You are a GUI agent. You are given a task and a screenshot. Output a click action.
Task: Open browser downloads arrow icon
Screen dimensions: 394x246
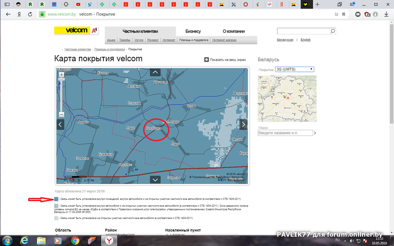click(386, 14)
